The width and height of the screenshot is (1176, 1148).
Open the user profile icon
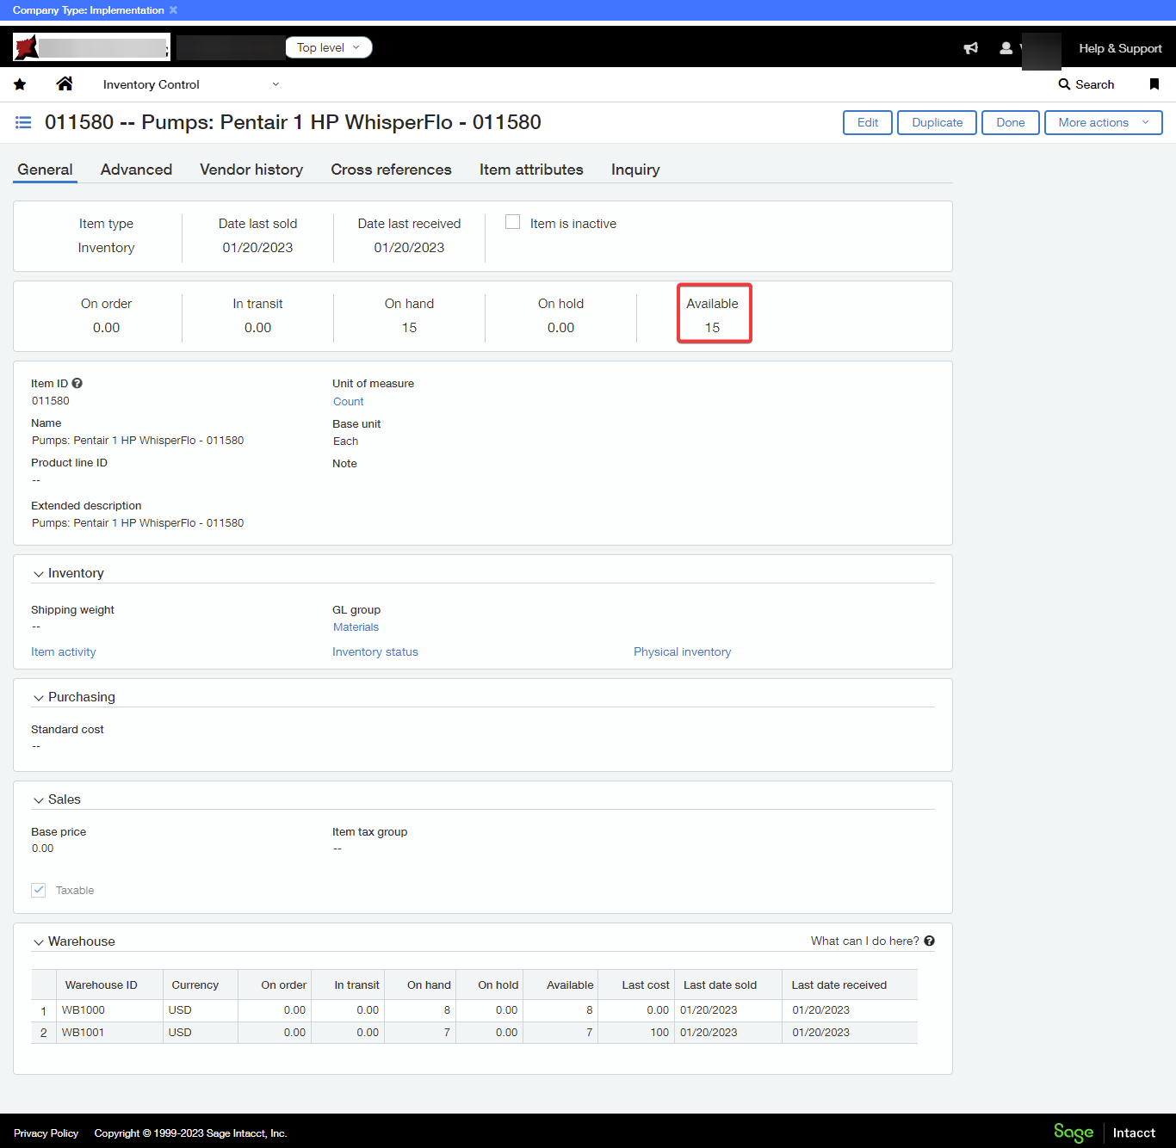click(x=1006, y=48)
